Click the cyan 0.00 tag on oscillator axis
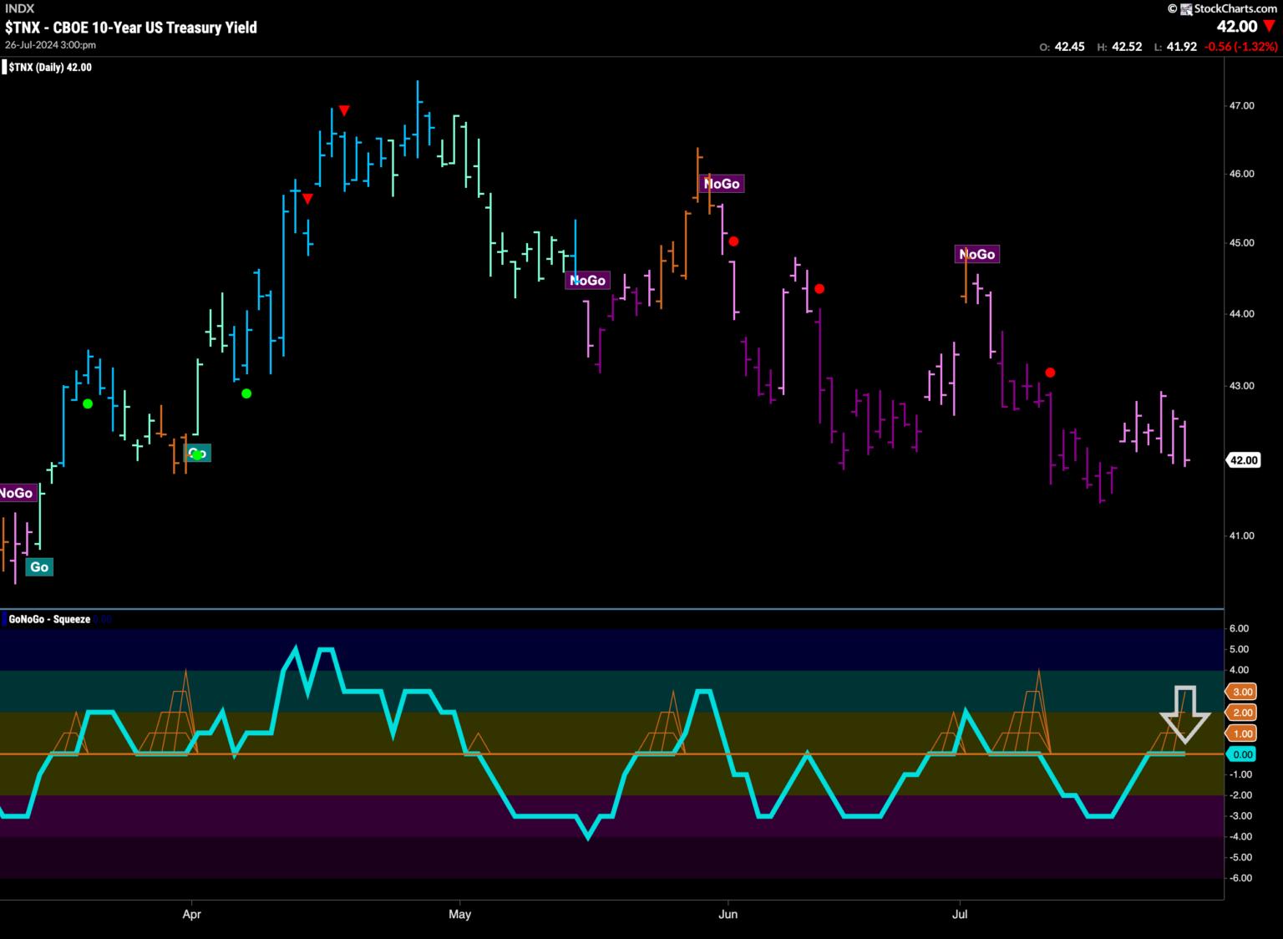Viewport: 1283px width, 939px height. [x=1242, y=754]
